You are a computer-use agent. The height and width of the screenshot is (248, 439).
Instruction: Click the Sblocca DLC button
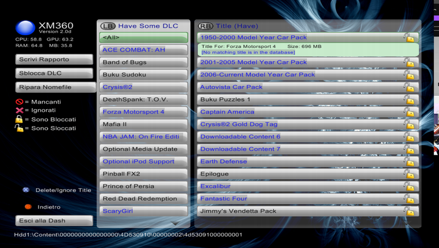tap(54, 73)
